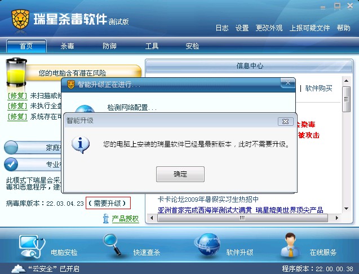Click the 软件升级 label at the bottom
359x274 pixels.
pyautogui.click(x=240, y=253)
